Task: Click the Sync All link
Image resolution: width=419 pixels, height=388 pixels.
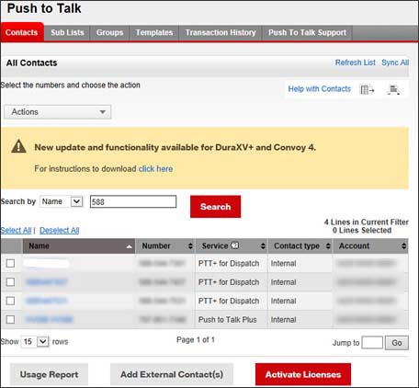Action: click(x=395, y=63)
